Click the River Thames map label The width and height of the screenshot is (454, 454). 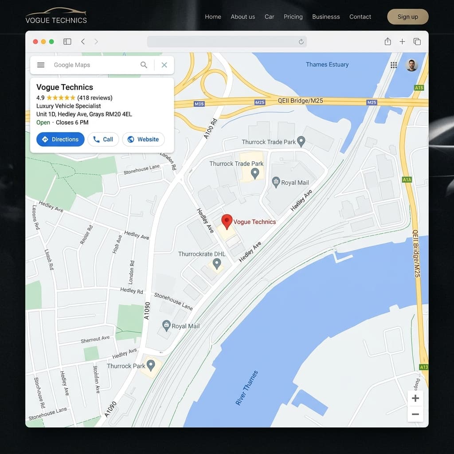247,387
